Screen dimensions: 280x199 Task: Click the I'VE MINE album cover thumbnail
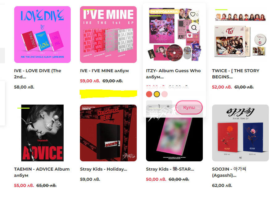tap(108, 35)
